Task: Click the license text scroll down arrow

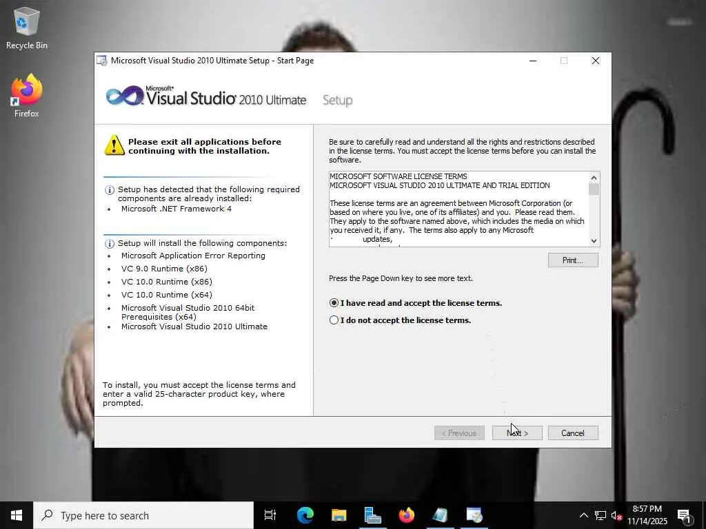Action: coord(594,240)
